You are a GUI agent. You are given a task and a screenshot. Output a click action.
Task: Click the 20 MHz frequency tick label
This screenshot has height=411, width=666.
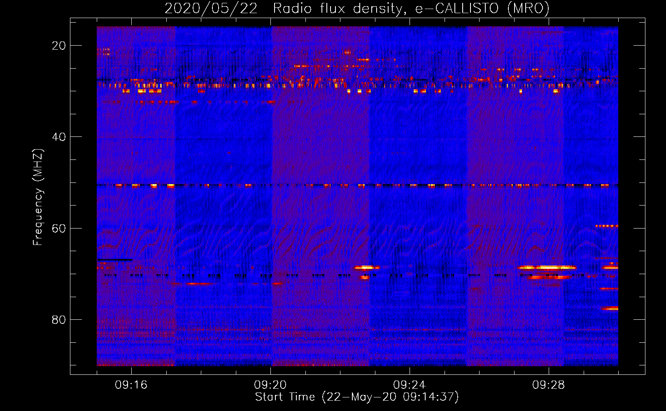click(59, 46)
